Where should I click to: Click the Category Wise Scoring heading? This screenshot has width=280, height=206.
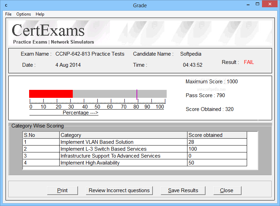click(37, 126)
